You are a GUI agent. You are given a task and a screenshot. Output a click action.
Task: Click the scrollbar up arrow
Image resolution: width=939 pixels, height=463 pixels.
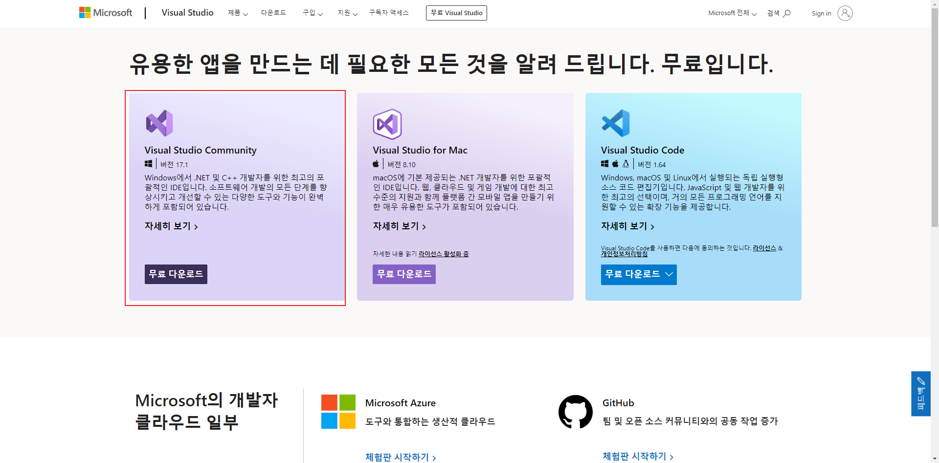935,3
